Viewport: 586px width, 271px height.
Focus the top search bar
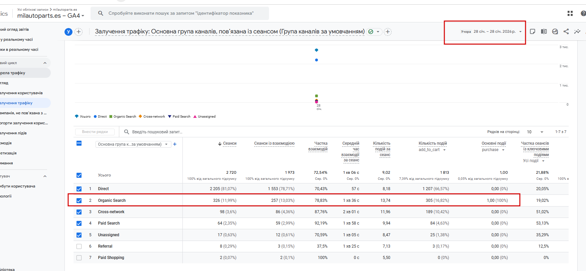point(180,13)
